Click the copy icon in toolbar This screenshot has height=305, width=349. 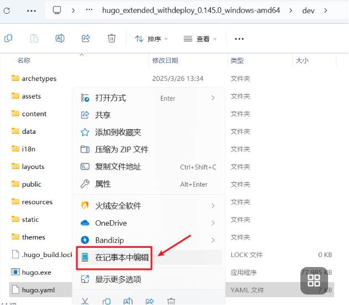tap(8, 39)
